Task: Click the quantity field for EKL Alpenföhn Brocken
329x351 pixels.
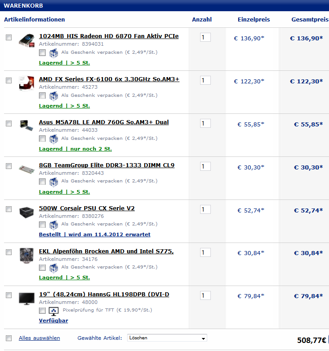Action: (205, 252)
